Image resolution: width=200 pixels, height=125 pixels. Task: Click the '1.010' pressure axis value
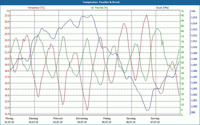(x=194, y=47)
